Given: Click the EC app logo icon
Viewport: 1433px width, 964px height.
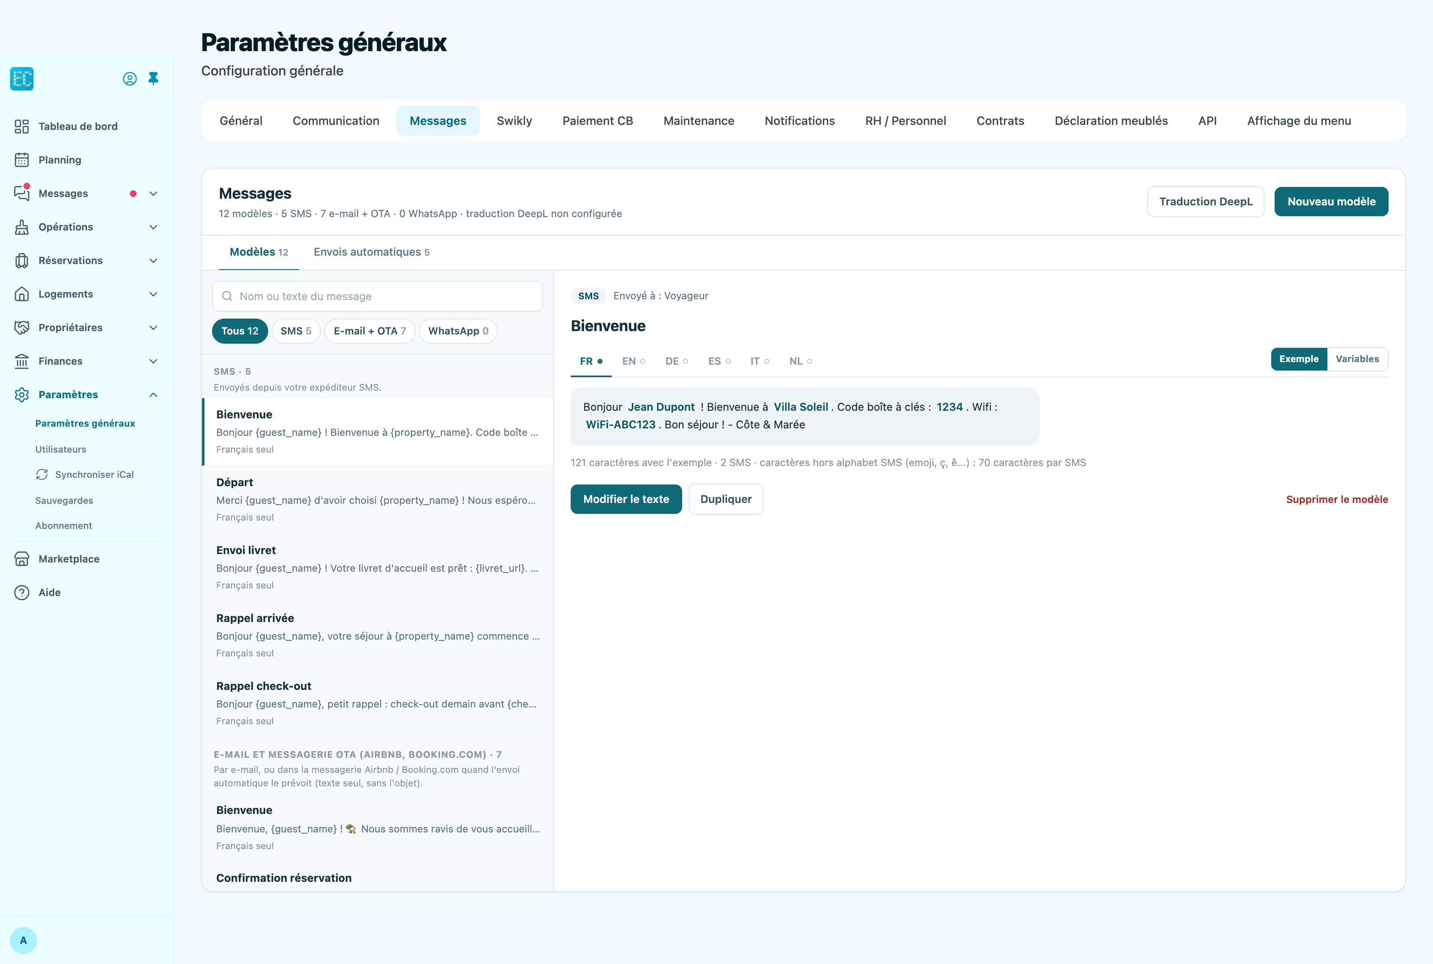Looking at the screenshot, I should click(21, 79).
